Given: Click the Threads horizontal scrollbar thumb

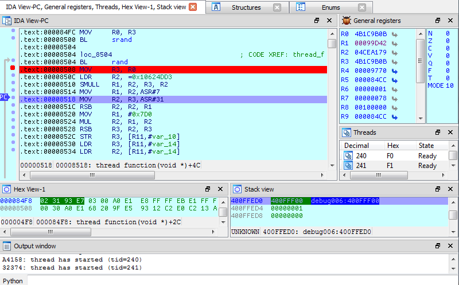Looking at the screenshot, I should [379, 175].
